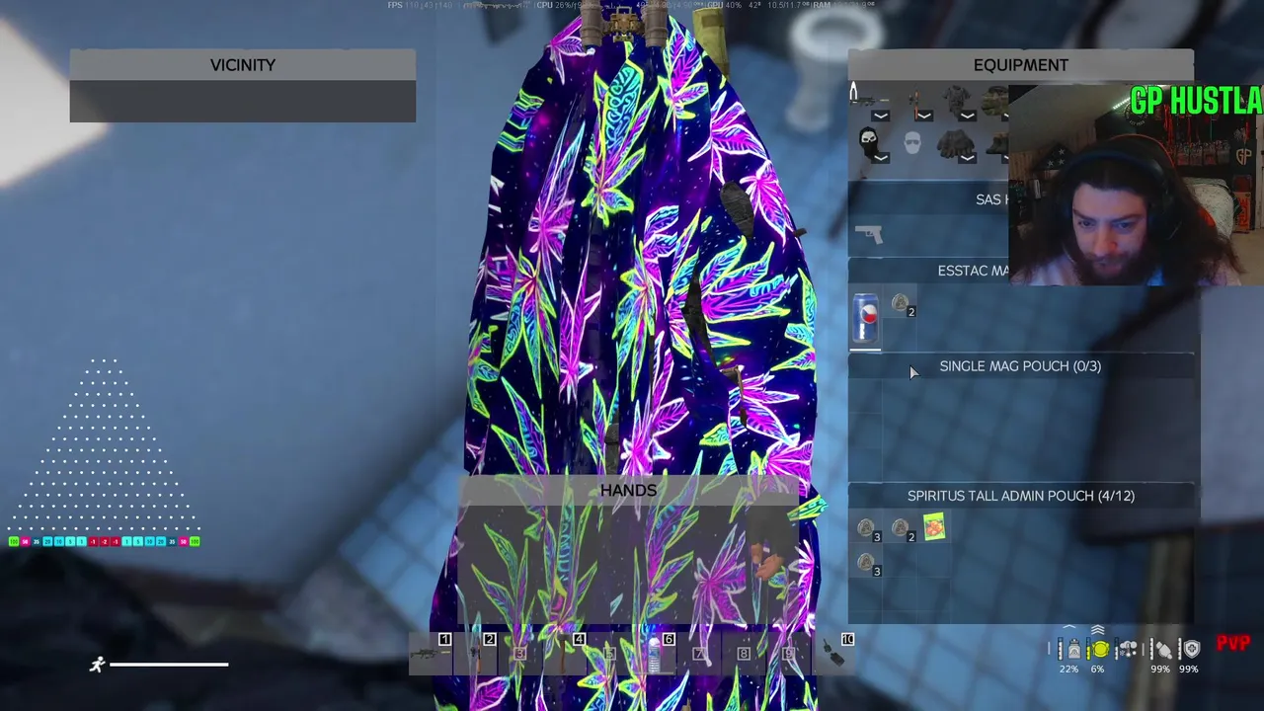Select hotbar slot 1 rifle
Screen dimensions: 1264x711
(431, 654)
